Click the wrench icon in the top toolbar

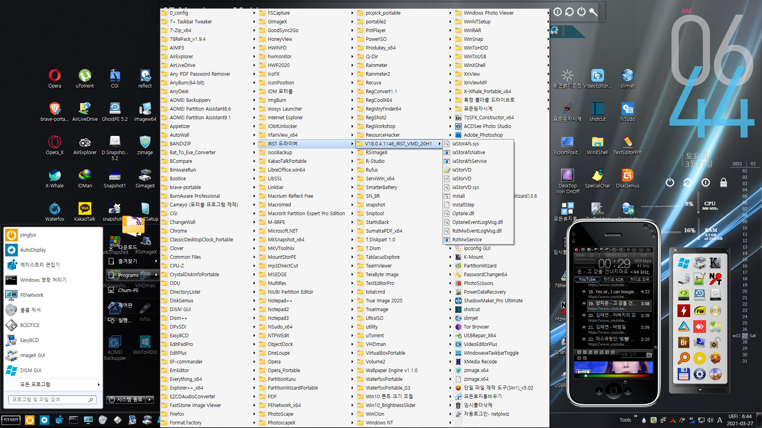click(x=593, y=11)
